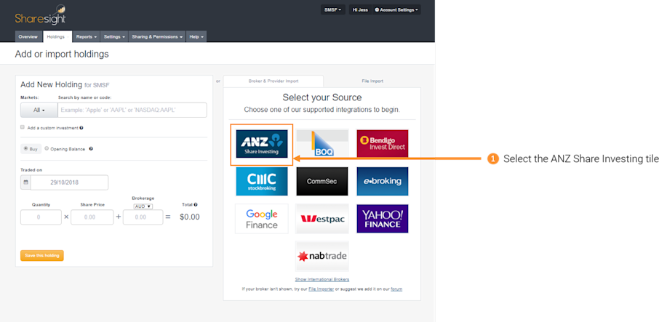Choose the BOQ broker tile

[322, 144]
